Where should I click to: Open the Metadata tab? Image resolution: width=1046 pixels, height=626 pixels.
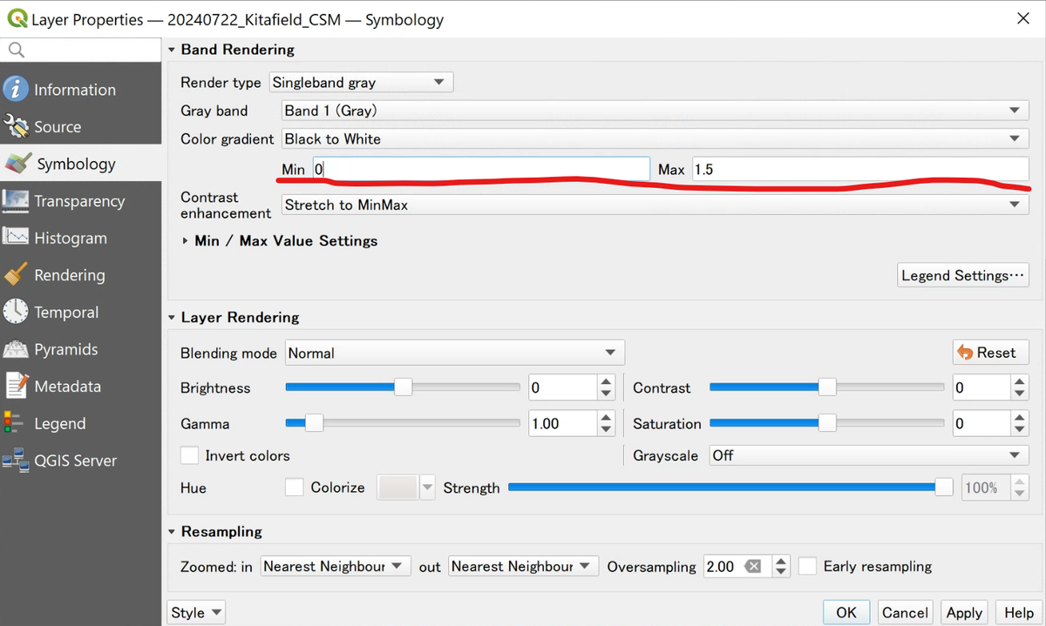80,386
